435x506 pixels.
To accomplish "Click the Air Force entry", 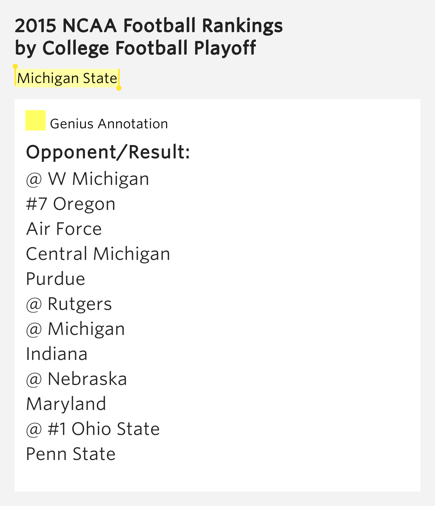I will pos(64,229).
